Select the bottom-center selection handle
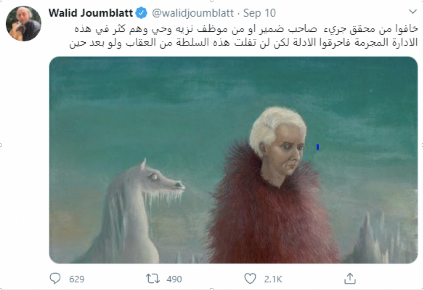Viewport: 423px width, 290px height. tap(211, 289)
